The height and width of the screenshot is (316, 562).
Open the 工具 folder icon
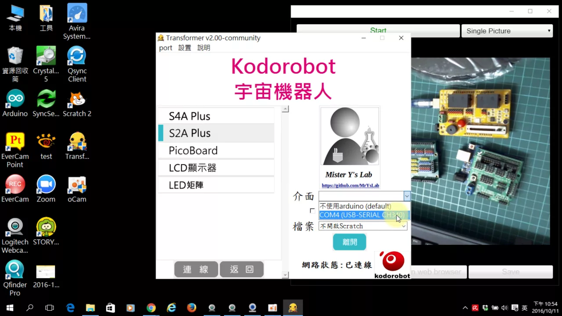pos(46,18)
